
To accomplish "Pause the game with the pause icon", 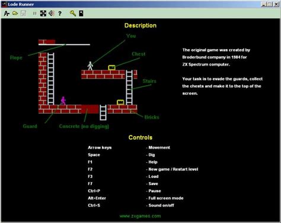I will [34, 14].
